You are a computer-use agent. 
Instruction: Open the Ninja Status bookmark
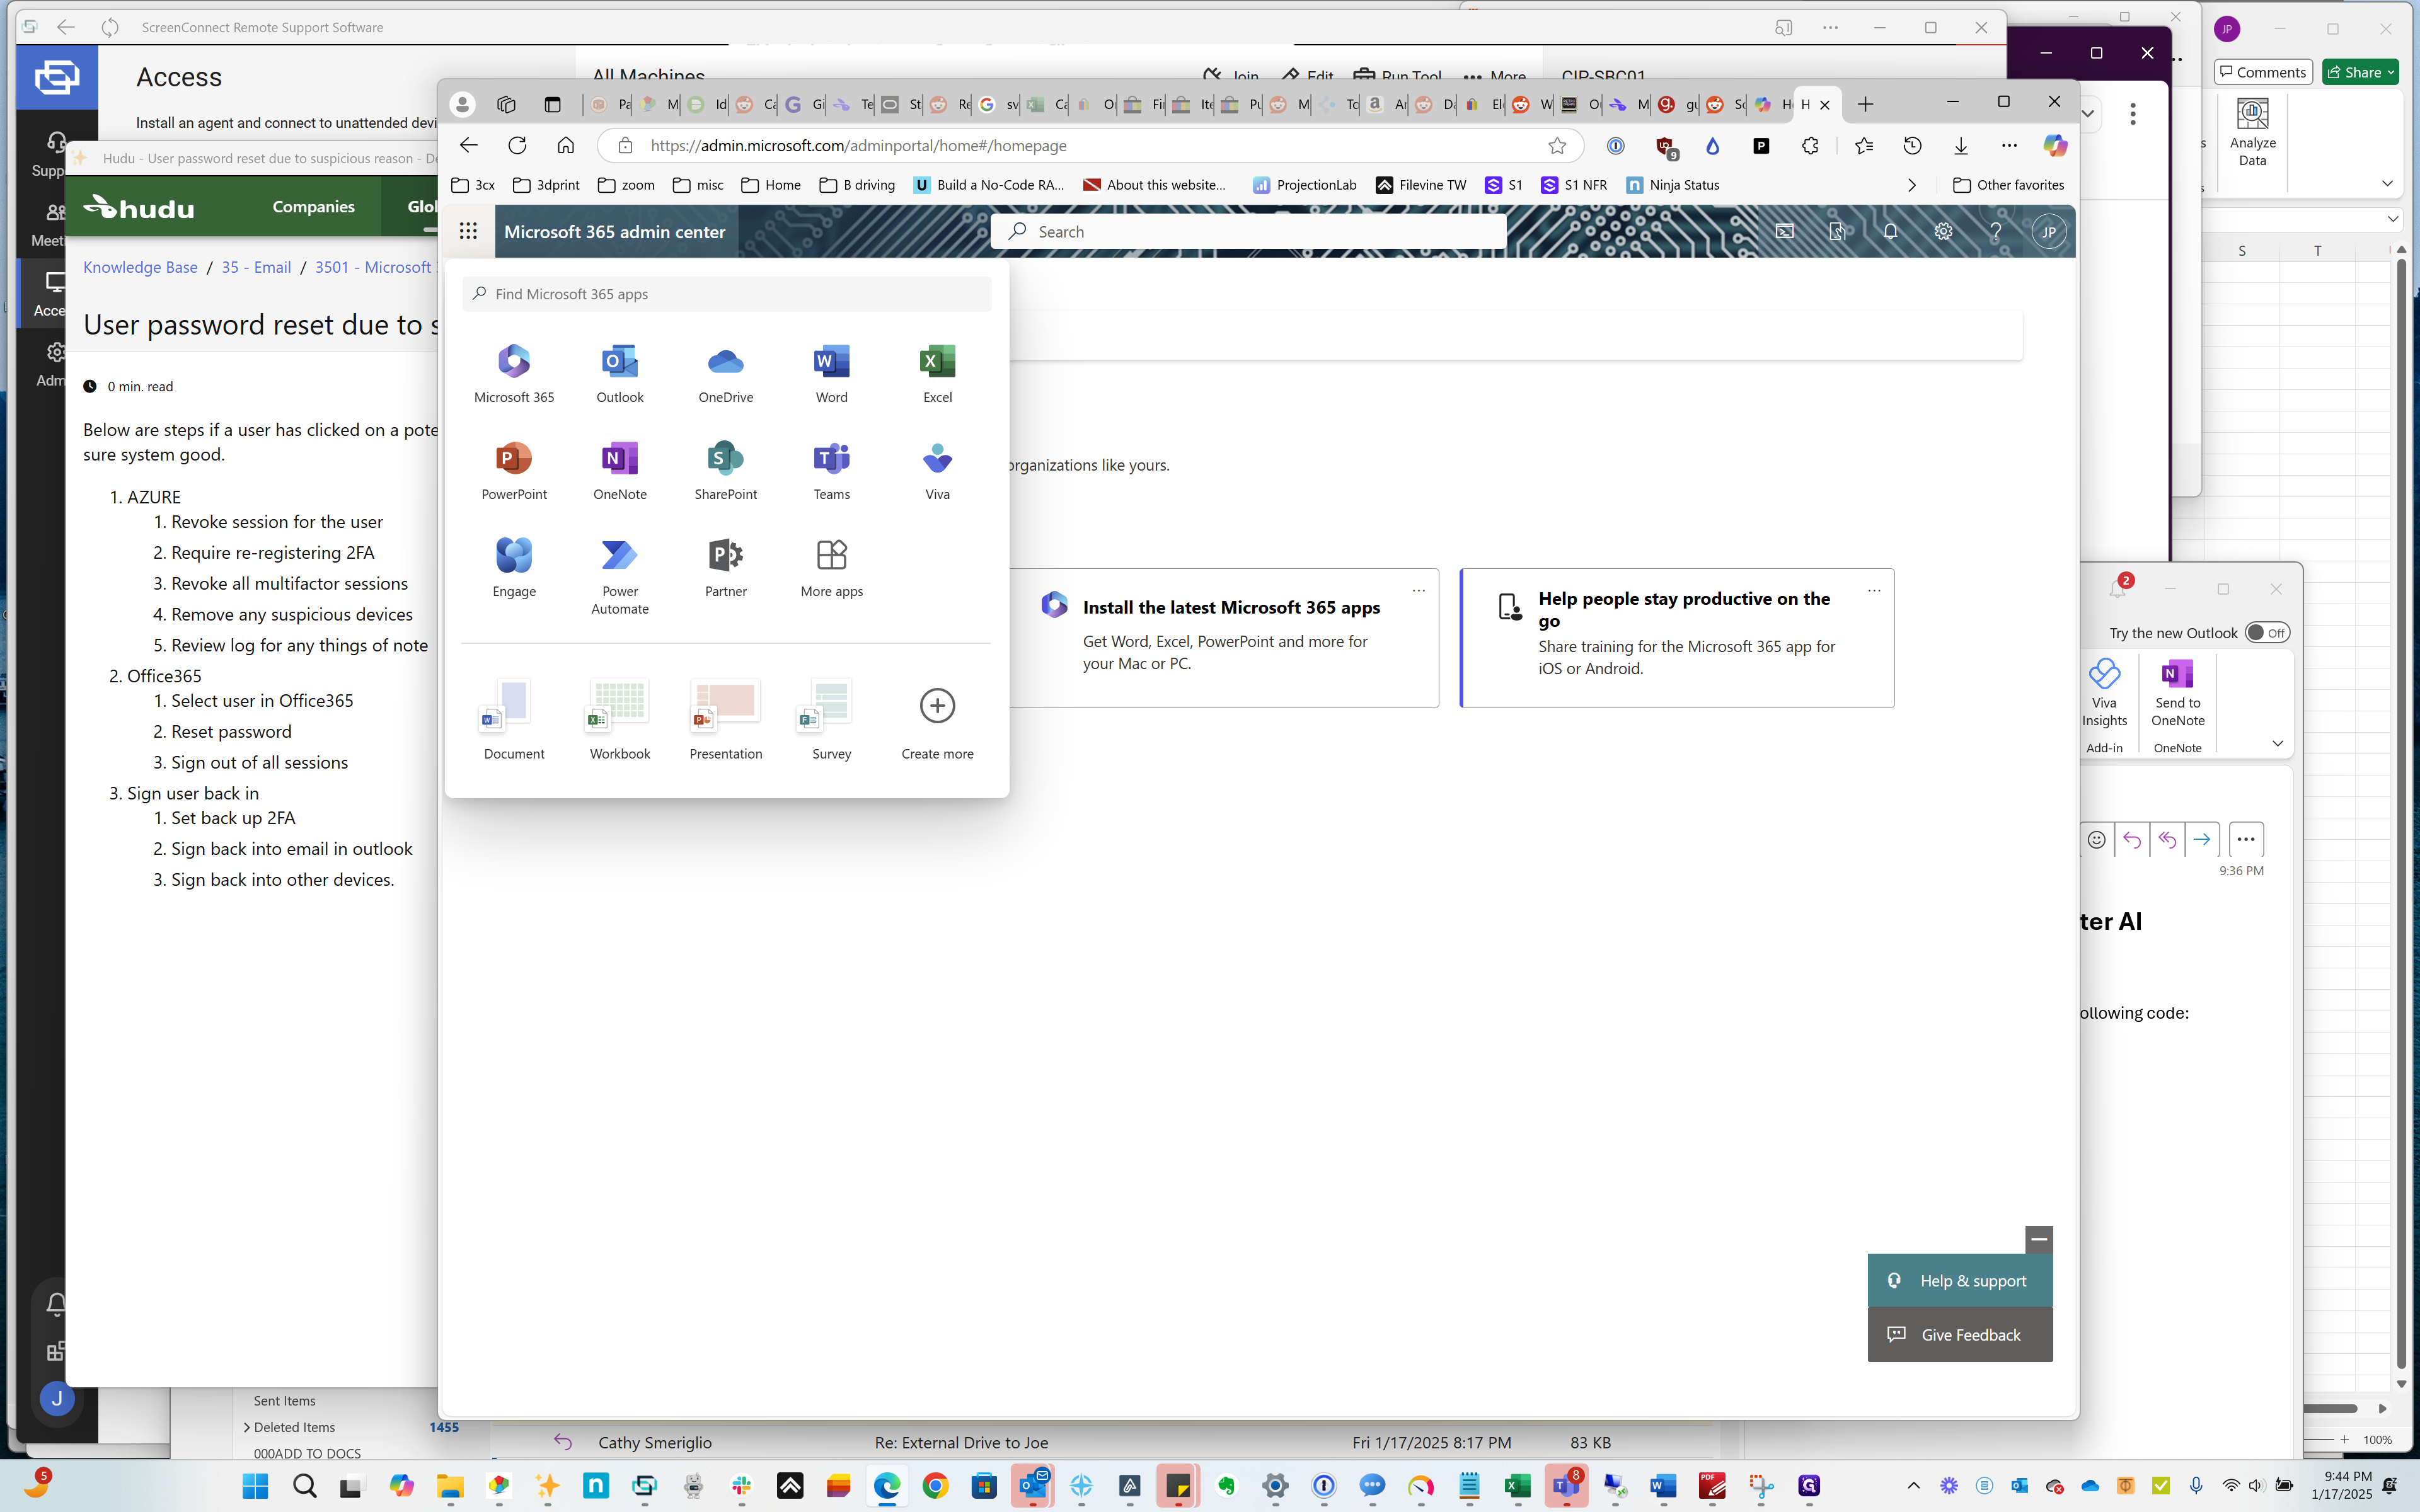click(x=1673, y=185)
